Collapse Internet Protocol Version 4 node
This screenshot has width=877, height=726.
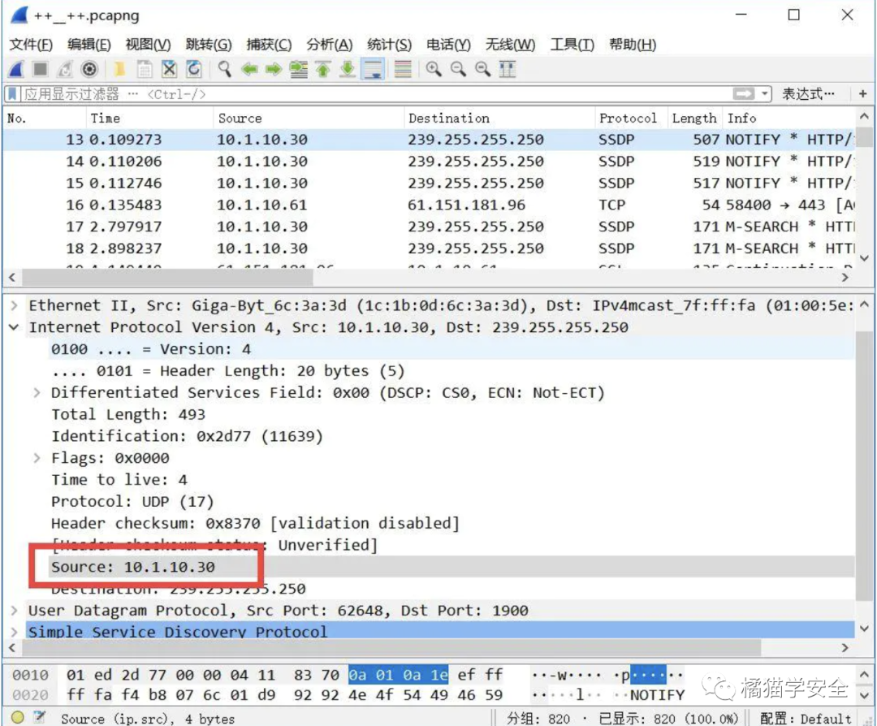point(15,327)
